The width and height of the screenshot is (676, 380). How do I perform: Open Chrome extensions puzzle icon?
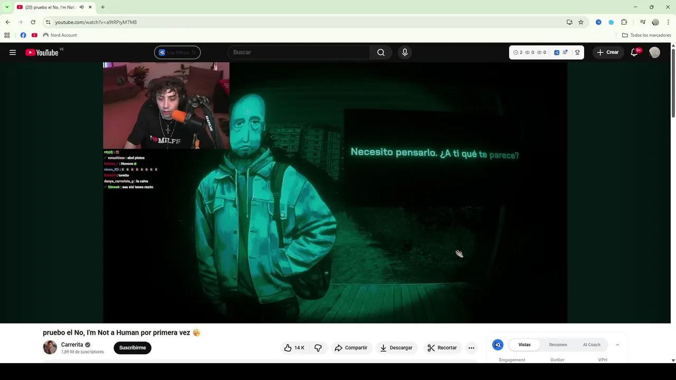point(624,22)
